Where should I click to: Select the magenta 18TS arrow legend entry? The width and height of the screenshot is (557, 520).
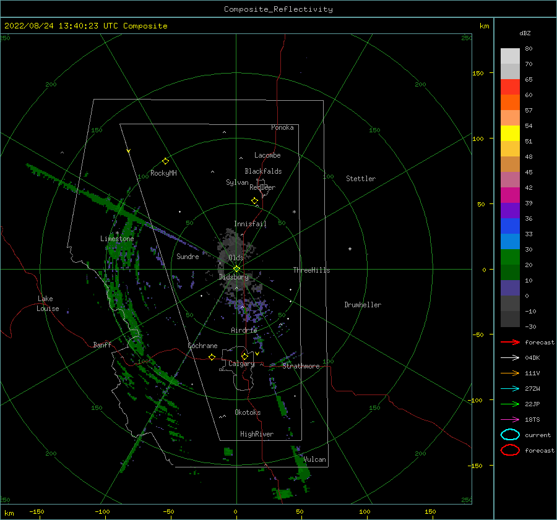tap(510, 420)
